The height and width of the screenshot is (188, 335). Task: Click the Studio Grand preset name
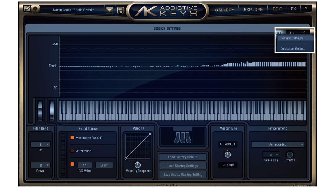[x=73, y=10]
